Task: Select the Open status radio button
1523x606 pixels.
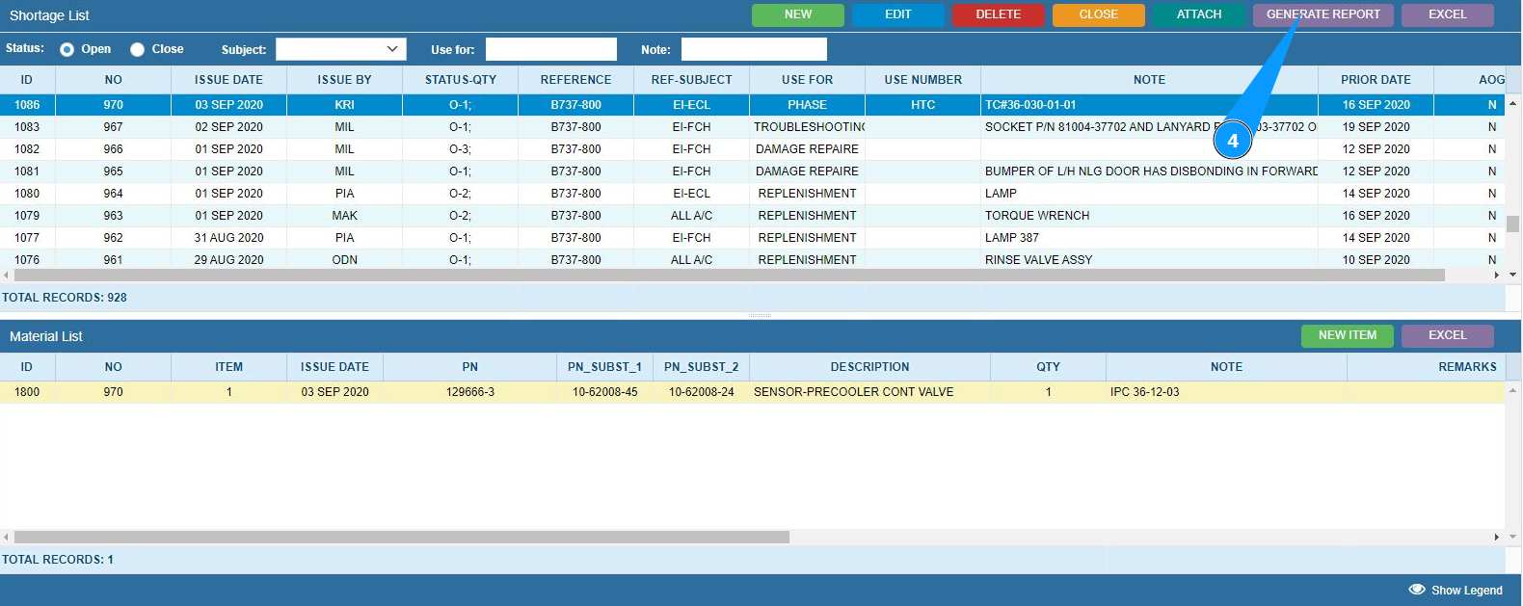Action: [67, 49]
